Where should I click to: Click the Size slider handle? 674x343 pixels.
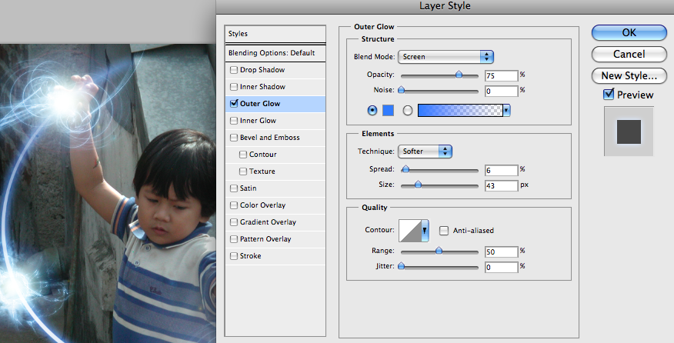pyautogui.click(x=418, y=185)
